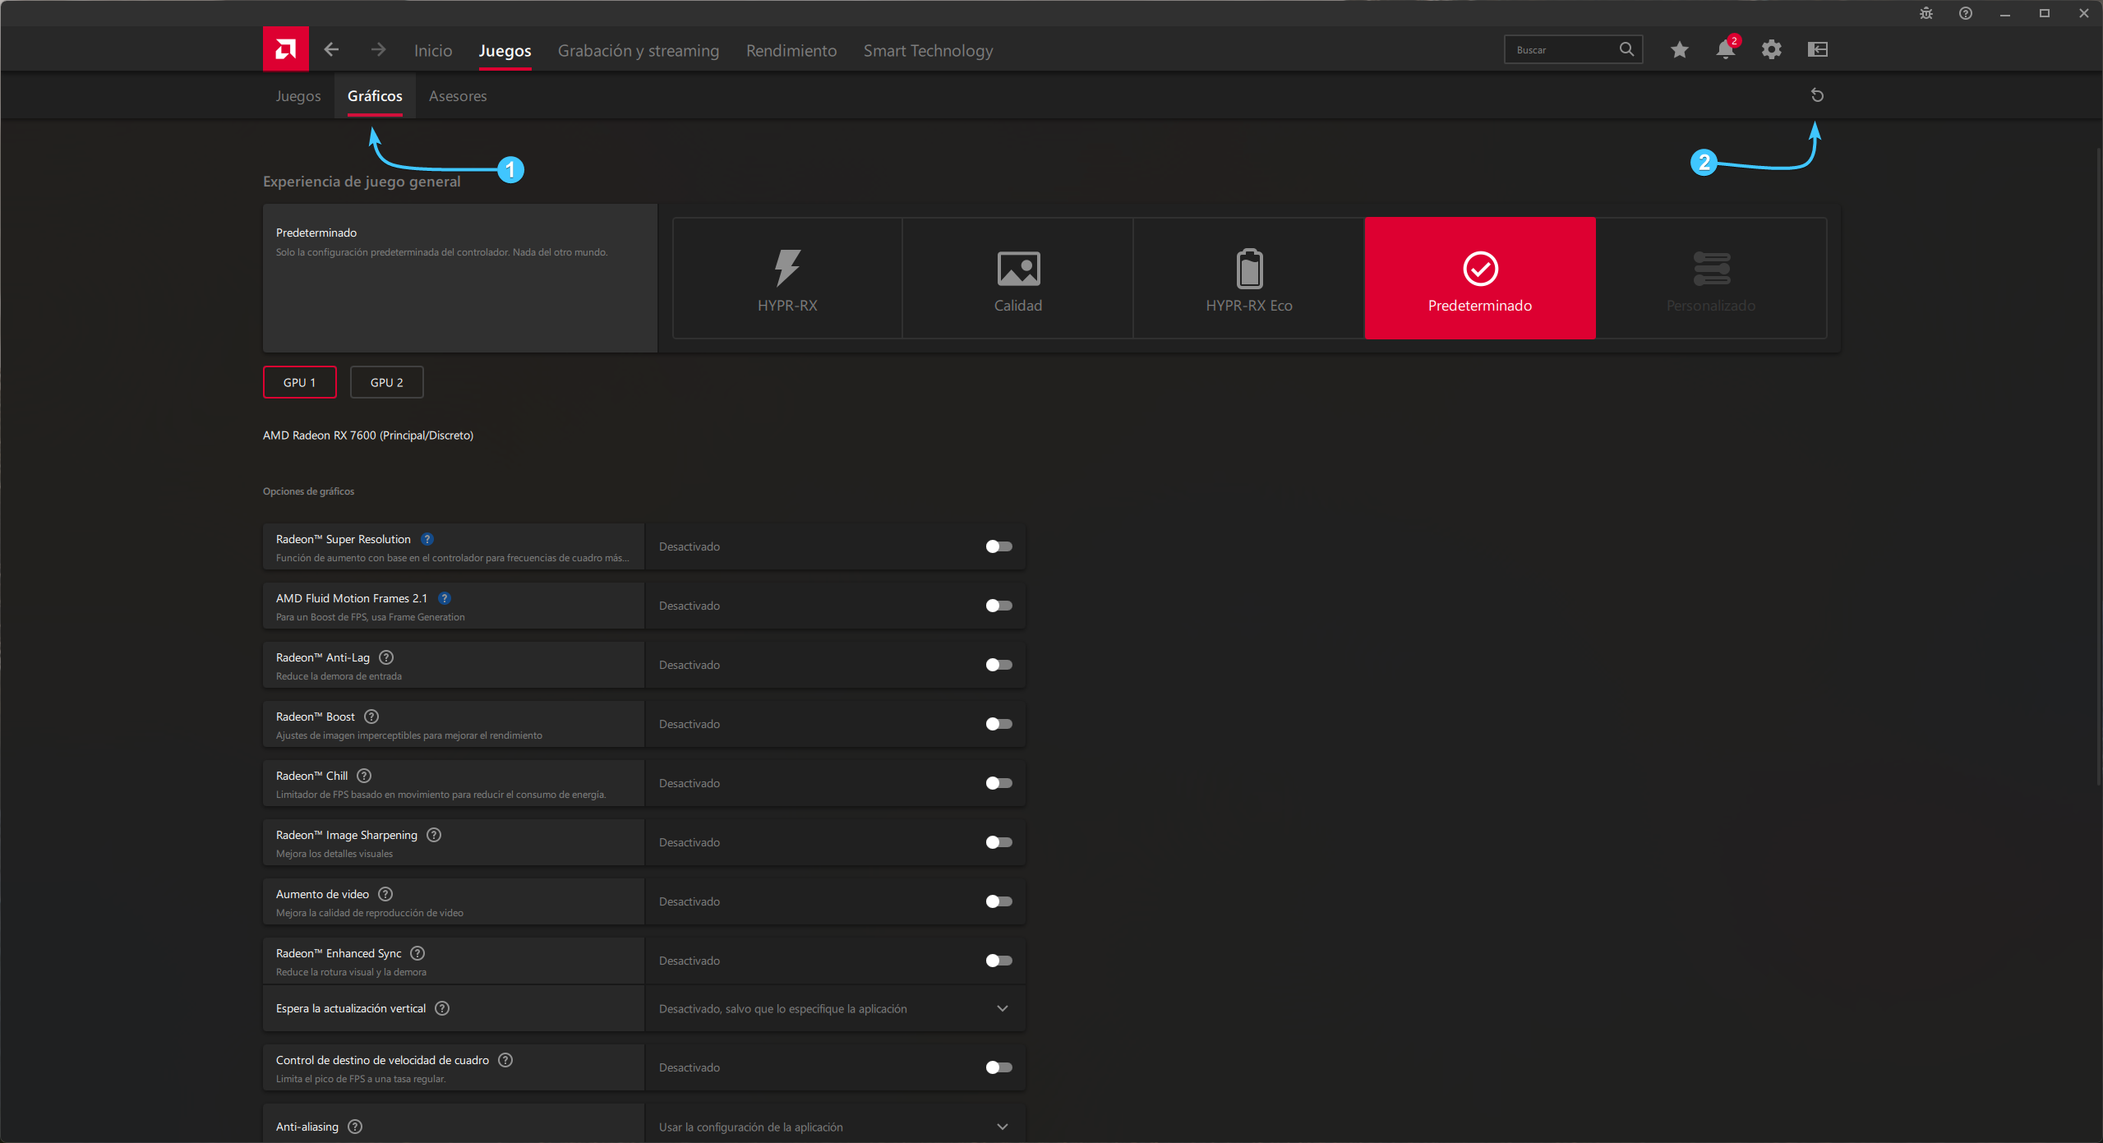The image size is (2103, 1143).
Task: Enable Radeon Image Sharpening
Action: (x=998, y=842)
